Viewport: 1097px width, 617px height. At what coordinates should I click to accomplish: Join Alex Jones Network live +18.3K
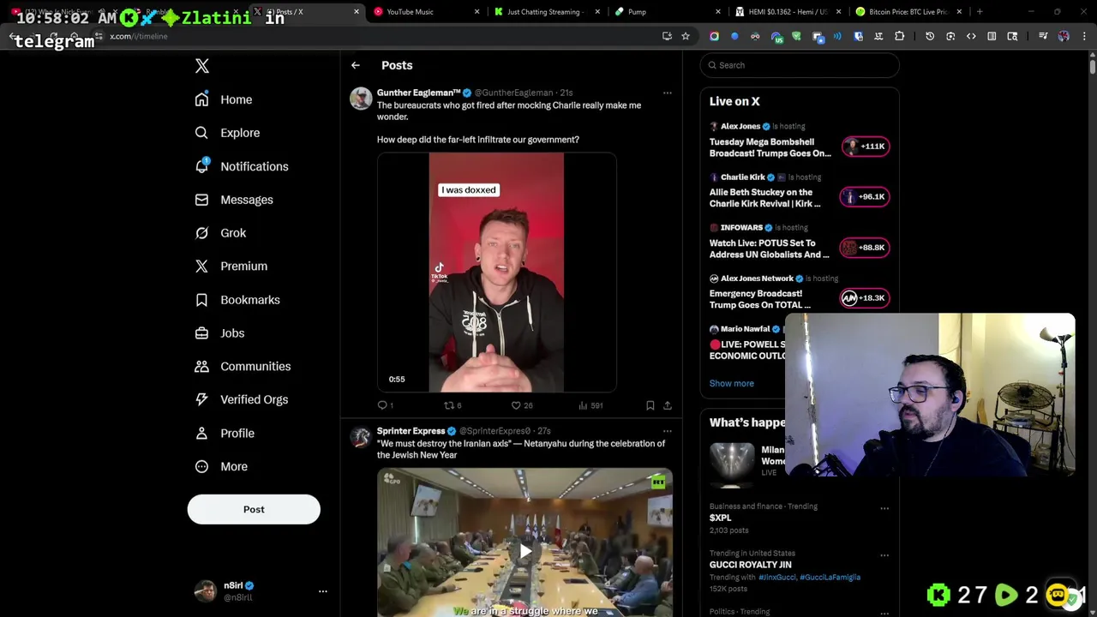point(865,298)
